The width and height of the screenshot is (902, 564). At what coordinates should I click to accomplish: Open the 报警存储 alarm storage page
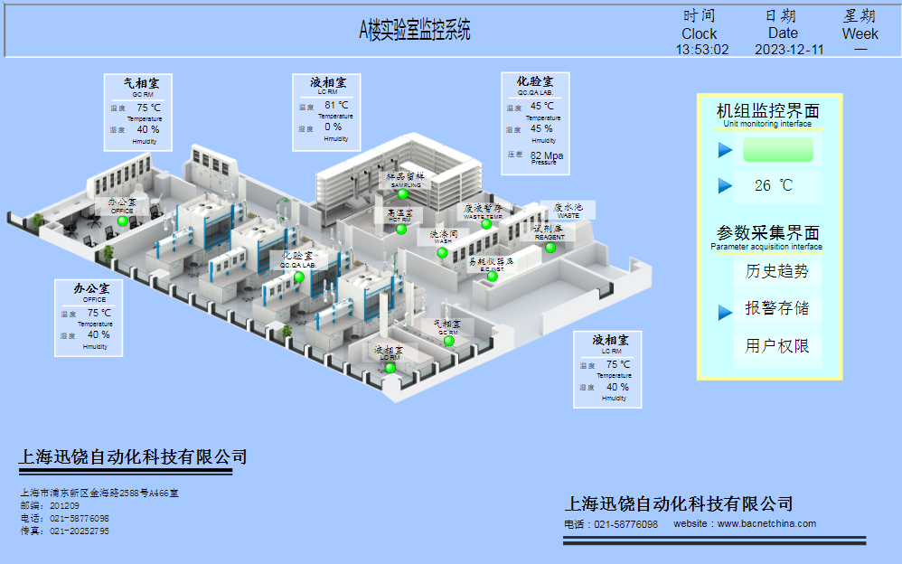(x=777, y=308)
